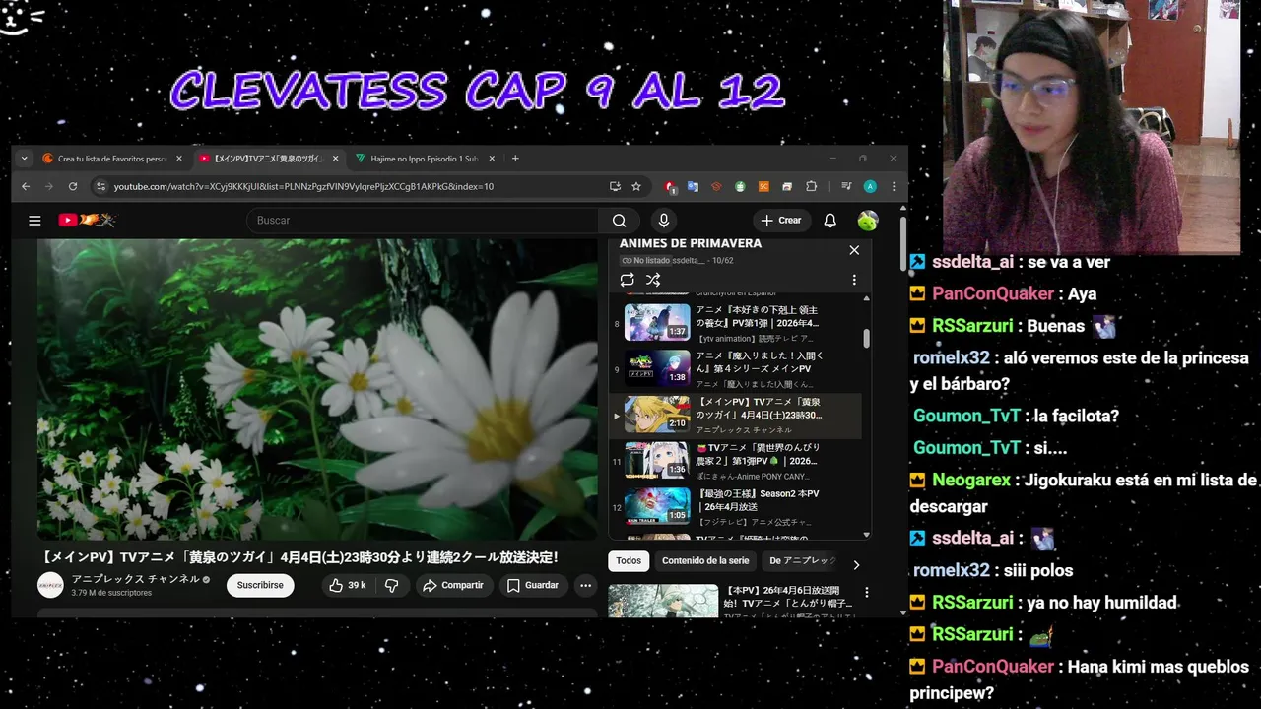
Task: Open the media controls toolbar icon
Action: point(845,186)
